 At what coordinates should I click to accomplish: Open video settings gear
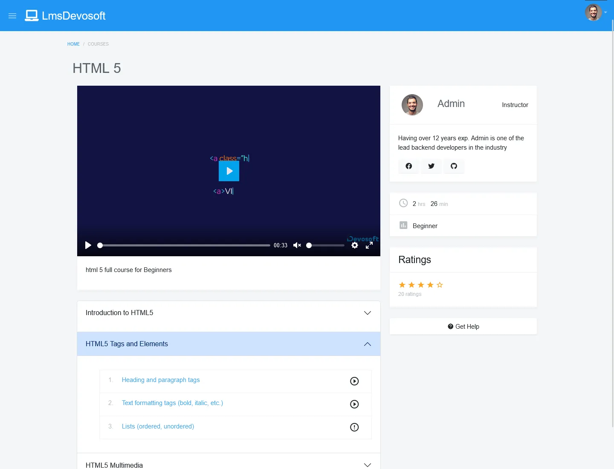point(354,245)
